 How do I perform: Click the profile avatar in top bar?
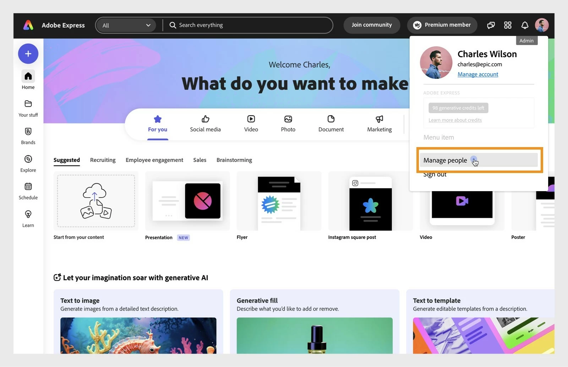click(542, 25)
